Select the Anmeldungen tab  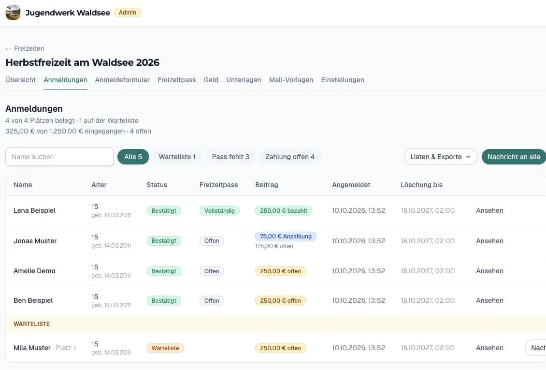(x=65, y=80)
